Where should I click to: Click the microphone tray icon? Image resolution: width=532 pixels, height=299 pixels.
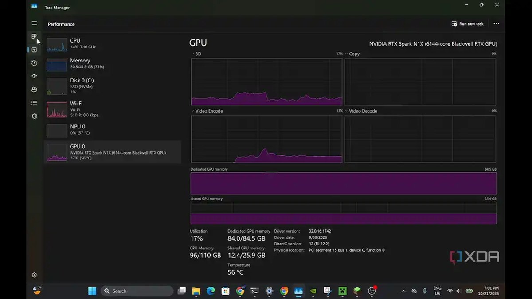[x=425, y=291]
